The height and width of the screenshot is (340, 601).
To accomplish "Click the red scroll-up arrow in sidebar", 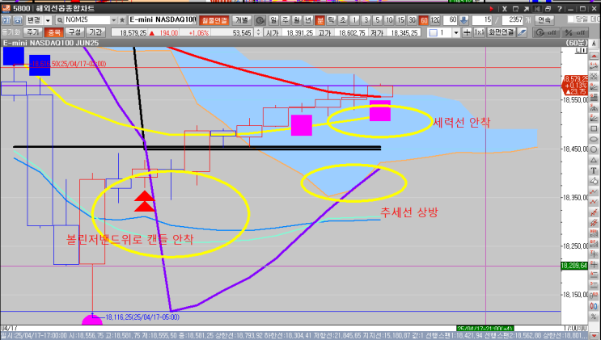I will point(594,56).
